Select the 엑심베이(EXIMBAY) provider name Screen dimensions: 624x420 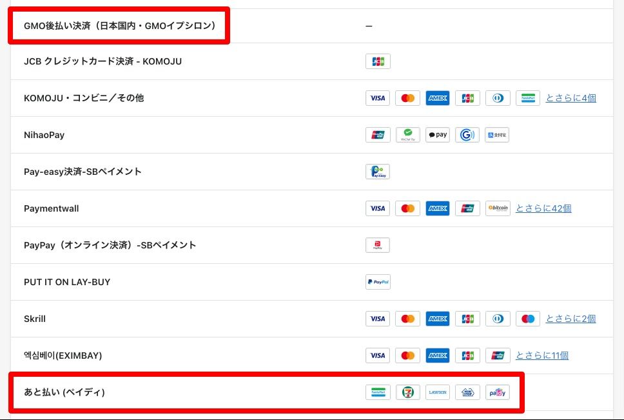click(63, 355)
